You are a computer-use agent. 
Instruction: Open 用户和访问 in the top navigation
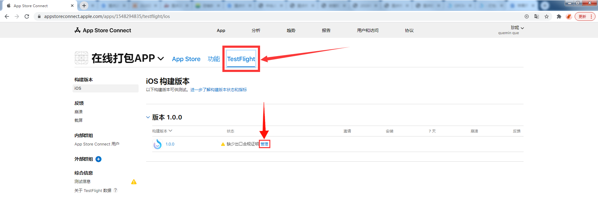click(368, 30)
